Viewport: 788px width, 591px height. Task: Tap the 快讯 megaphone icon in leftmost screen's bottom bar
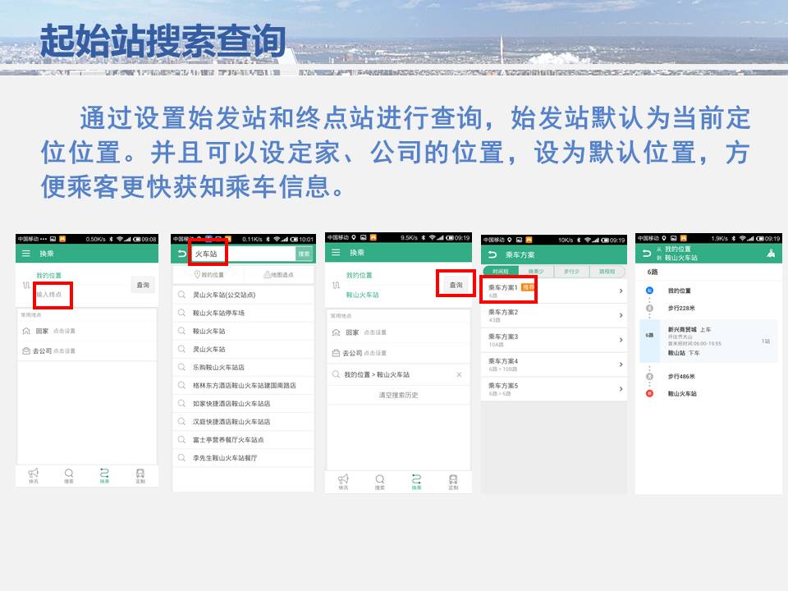[x=34, y=475]
